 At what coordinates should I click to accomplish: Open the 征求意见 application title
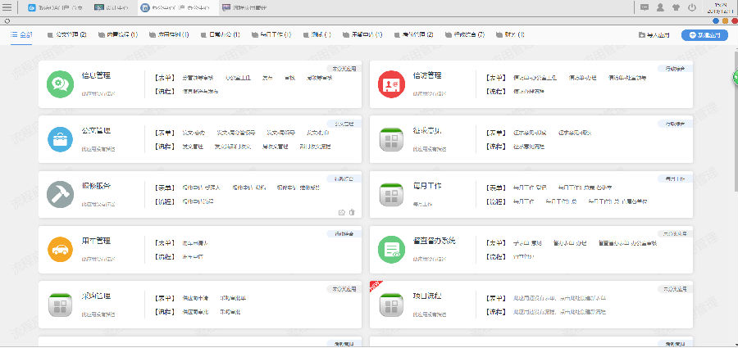click(x=427, y=131)
